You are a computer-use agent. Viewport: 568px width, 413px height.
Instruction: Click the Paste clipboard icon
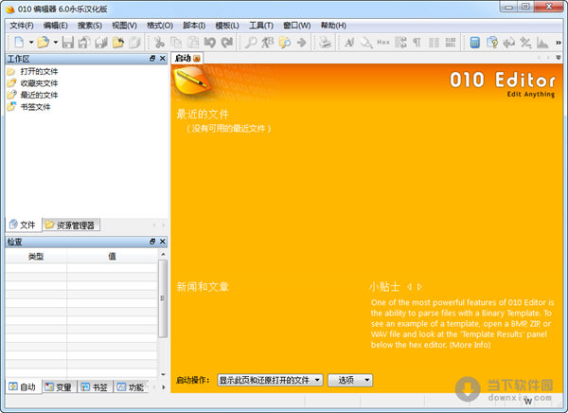(193, 43)
